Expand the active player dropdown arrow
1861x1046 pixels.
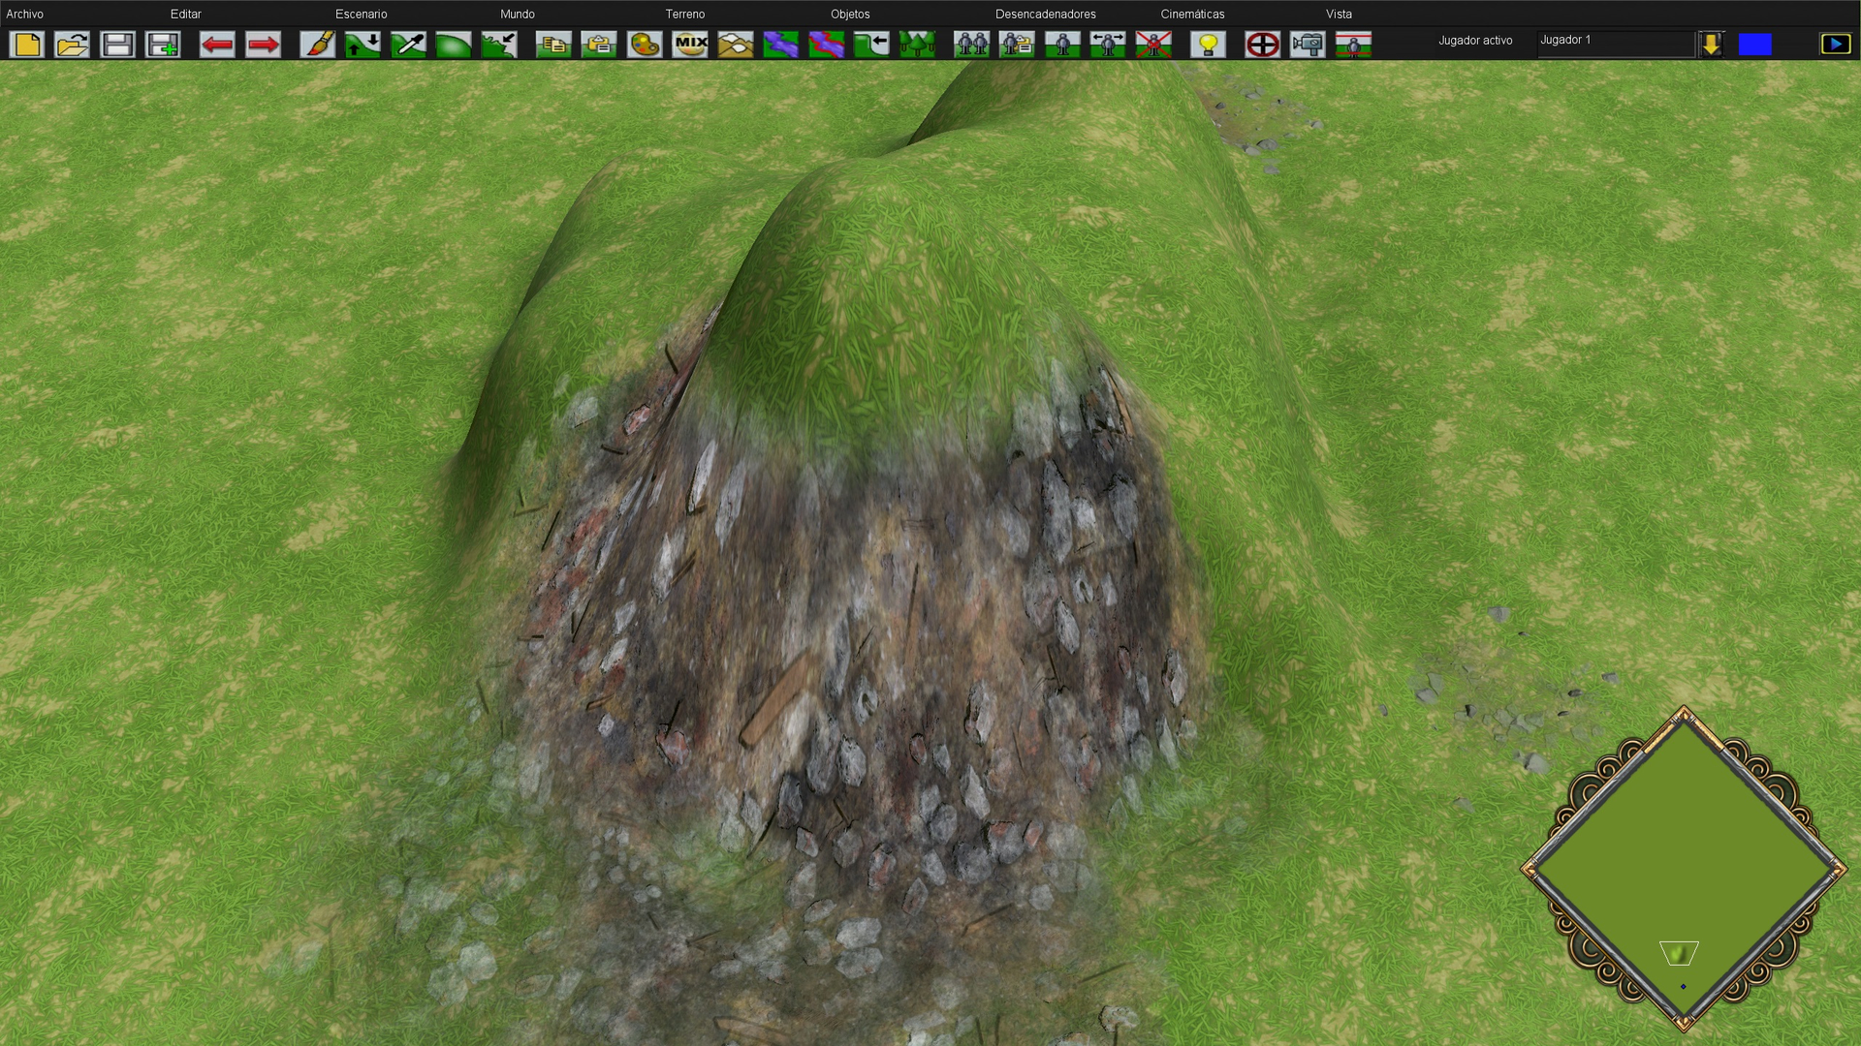click(x=1711, y=45)
